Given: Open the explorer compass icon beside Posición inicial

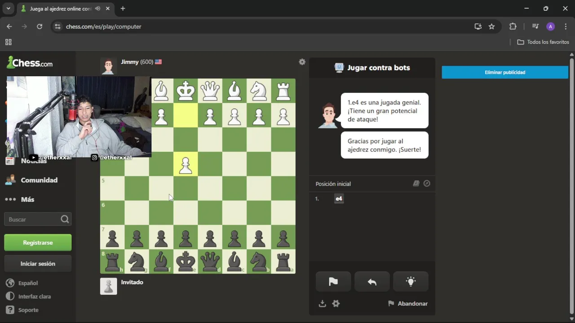Looking at the screenshot, I should [427, 183].
